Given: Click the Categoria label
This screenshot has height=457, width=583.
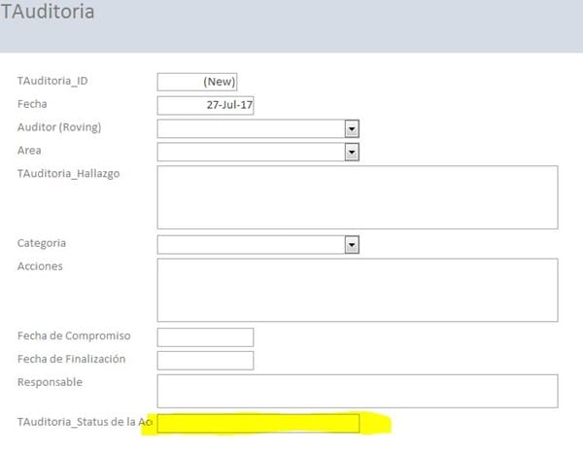Looking at the screenshot, I should point(41,243).
